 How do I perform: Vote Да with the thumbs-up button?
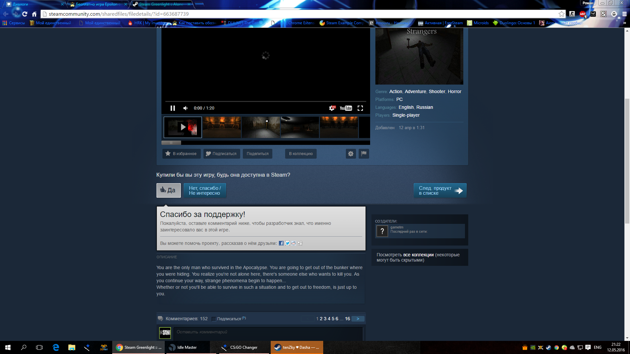tap(169, 190)
